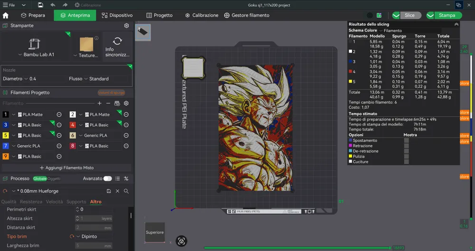This screenshot has width=475, height=251.
Task: Collapse the Risultato dello slicing panel
Action: pos(456,24)
